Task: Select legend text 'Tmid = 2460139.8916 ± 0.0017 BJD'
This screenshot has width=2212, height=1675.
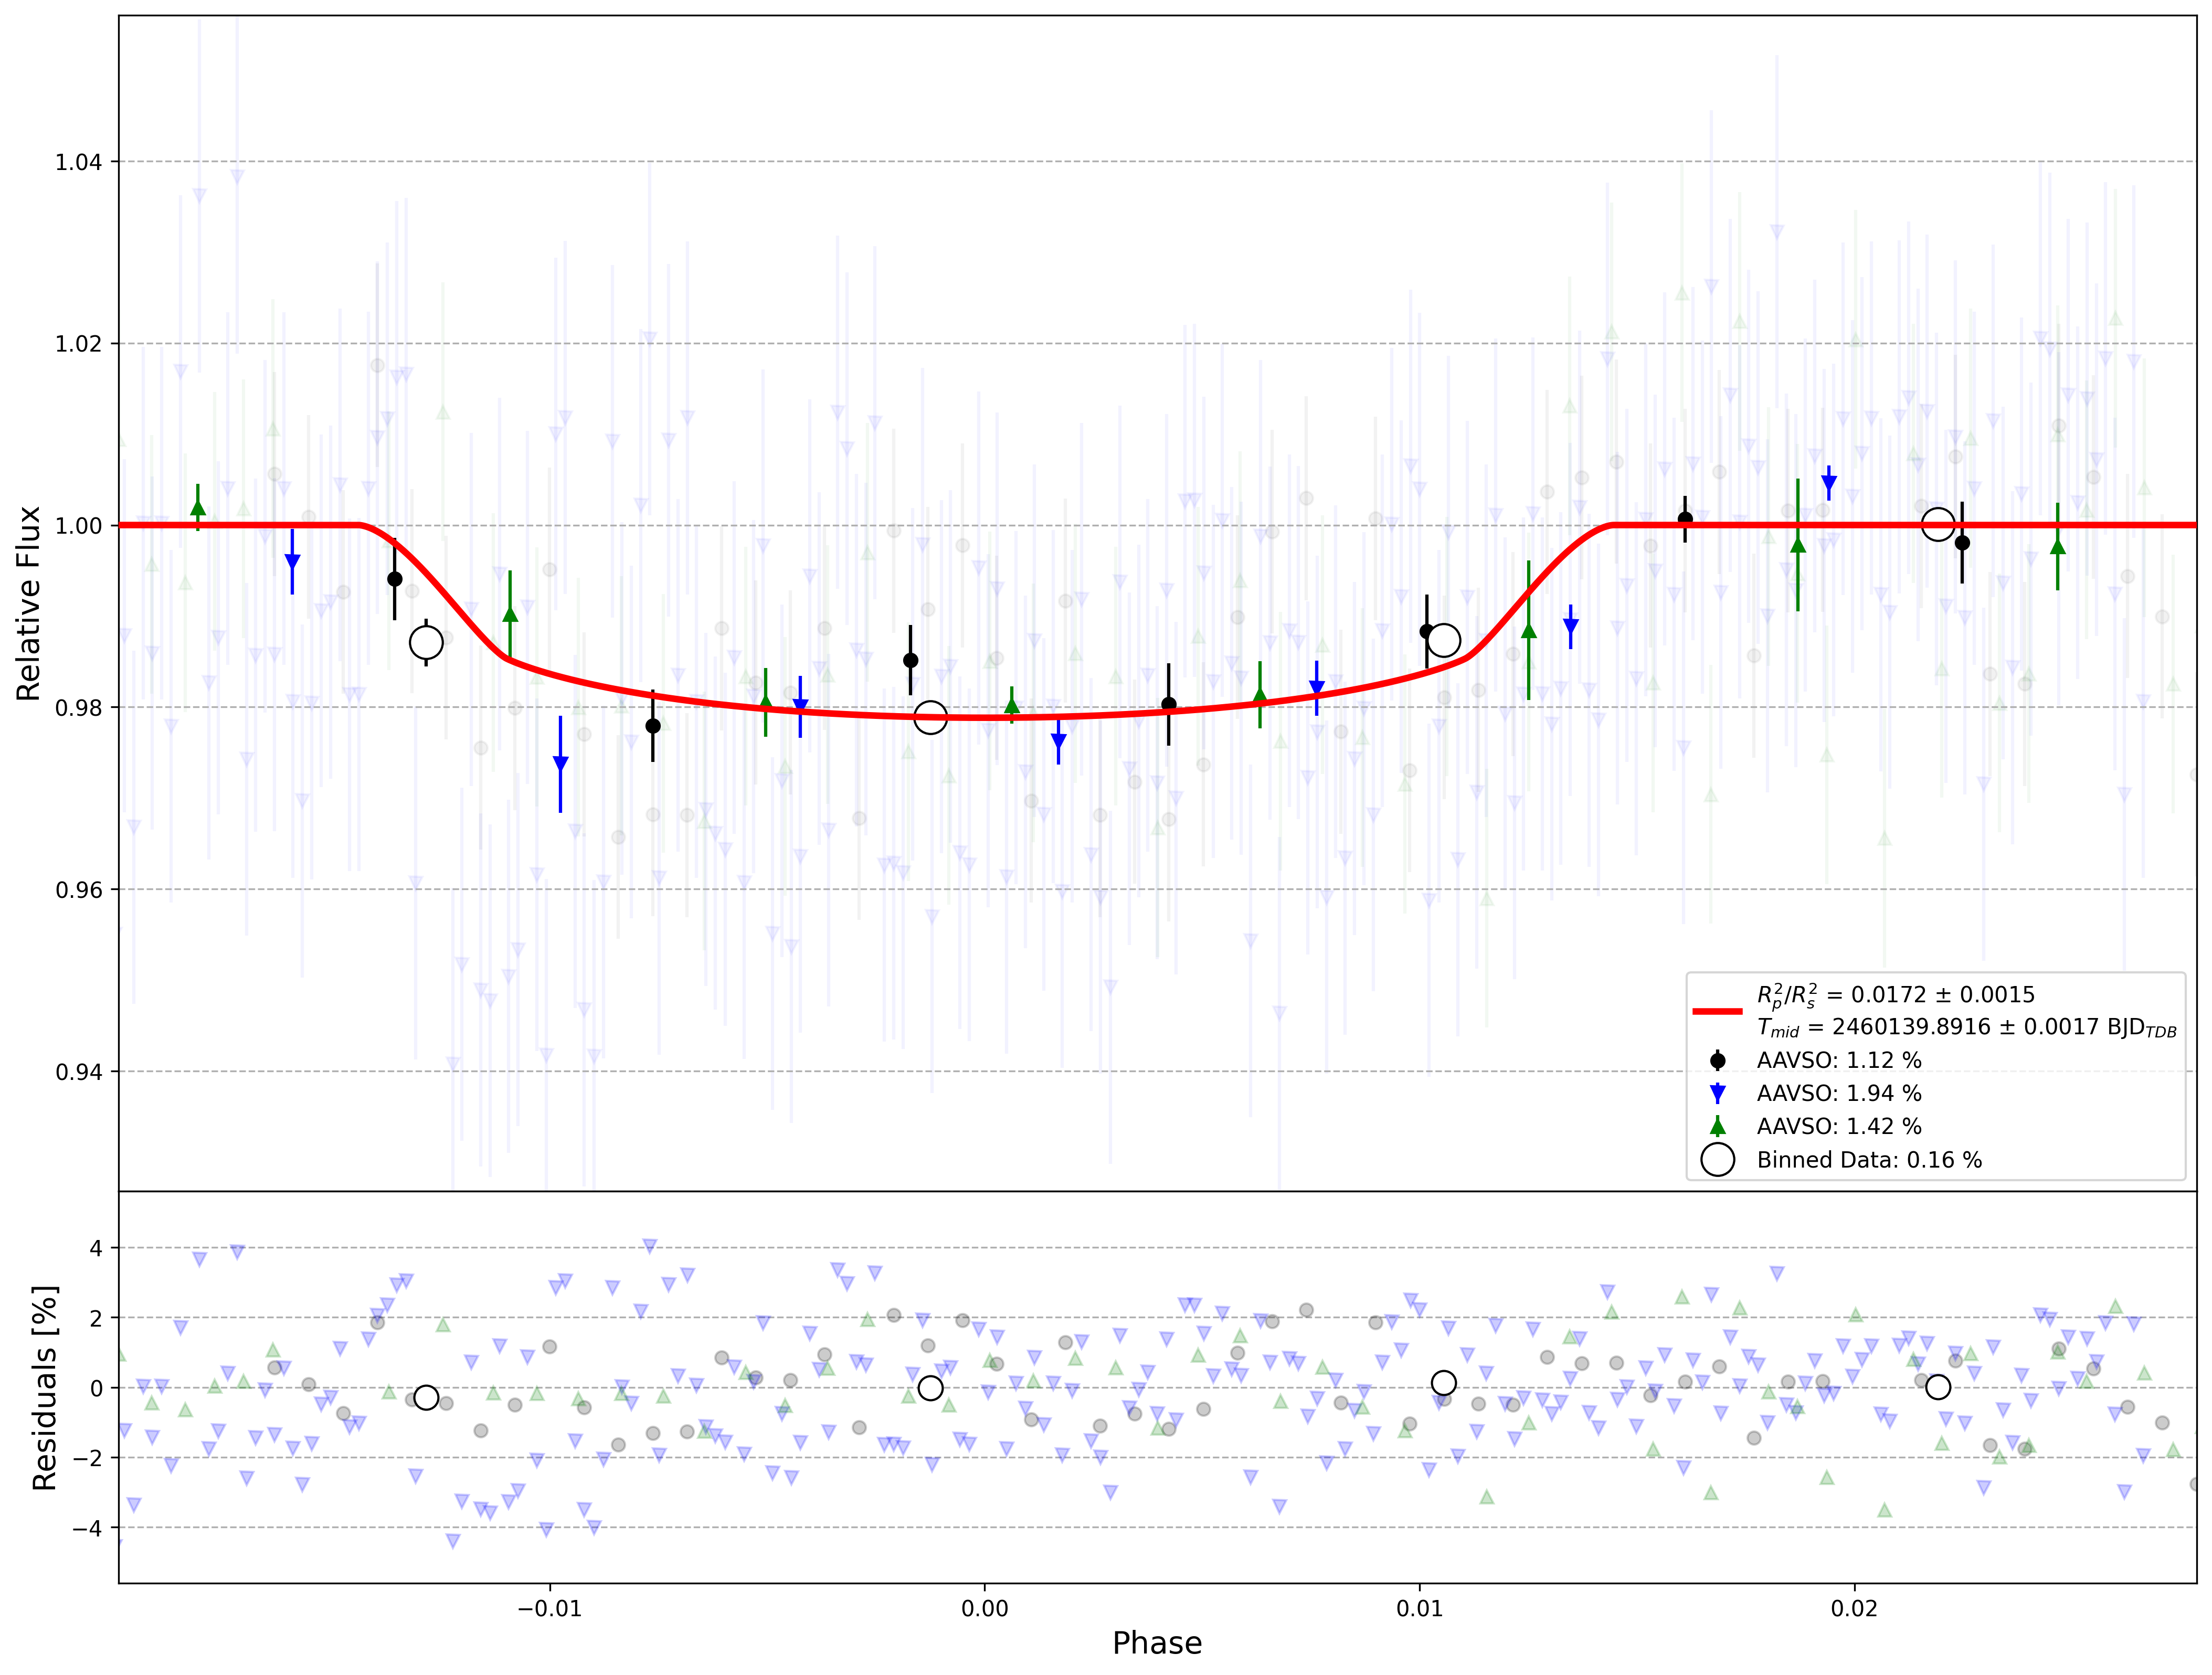Action: [x=1967, y=1028]
